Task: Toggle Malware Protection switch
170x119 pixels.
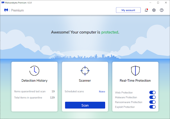Action: tap(152, 97)
